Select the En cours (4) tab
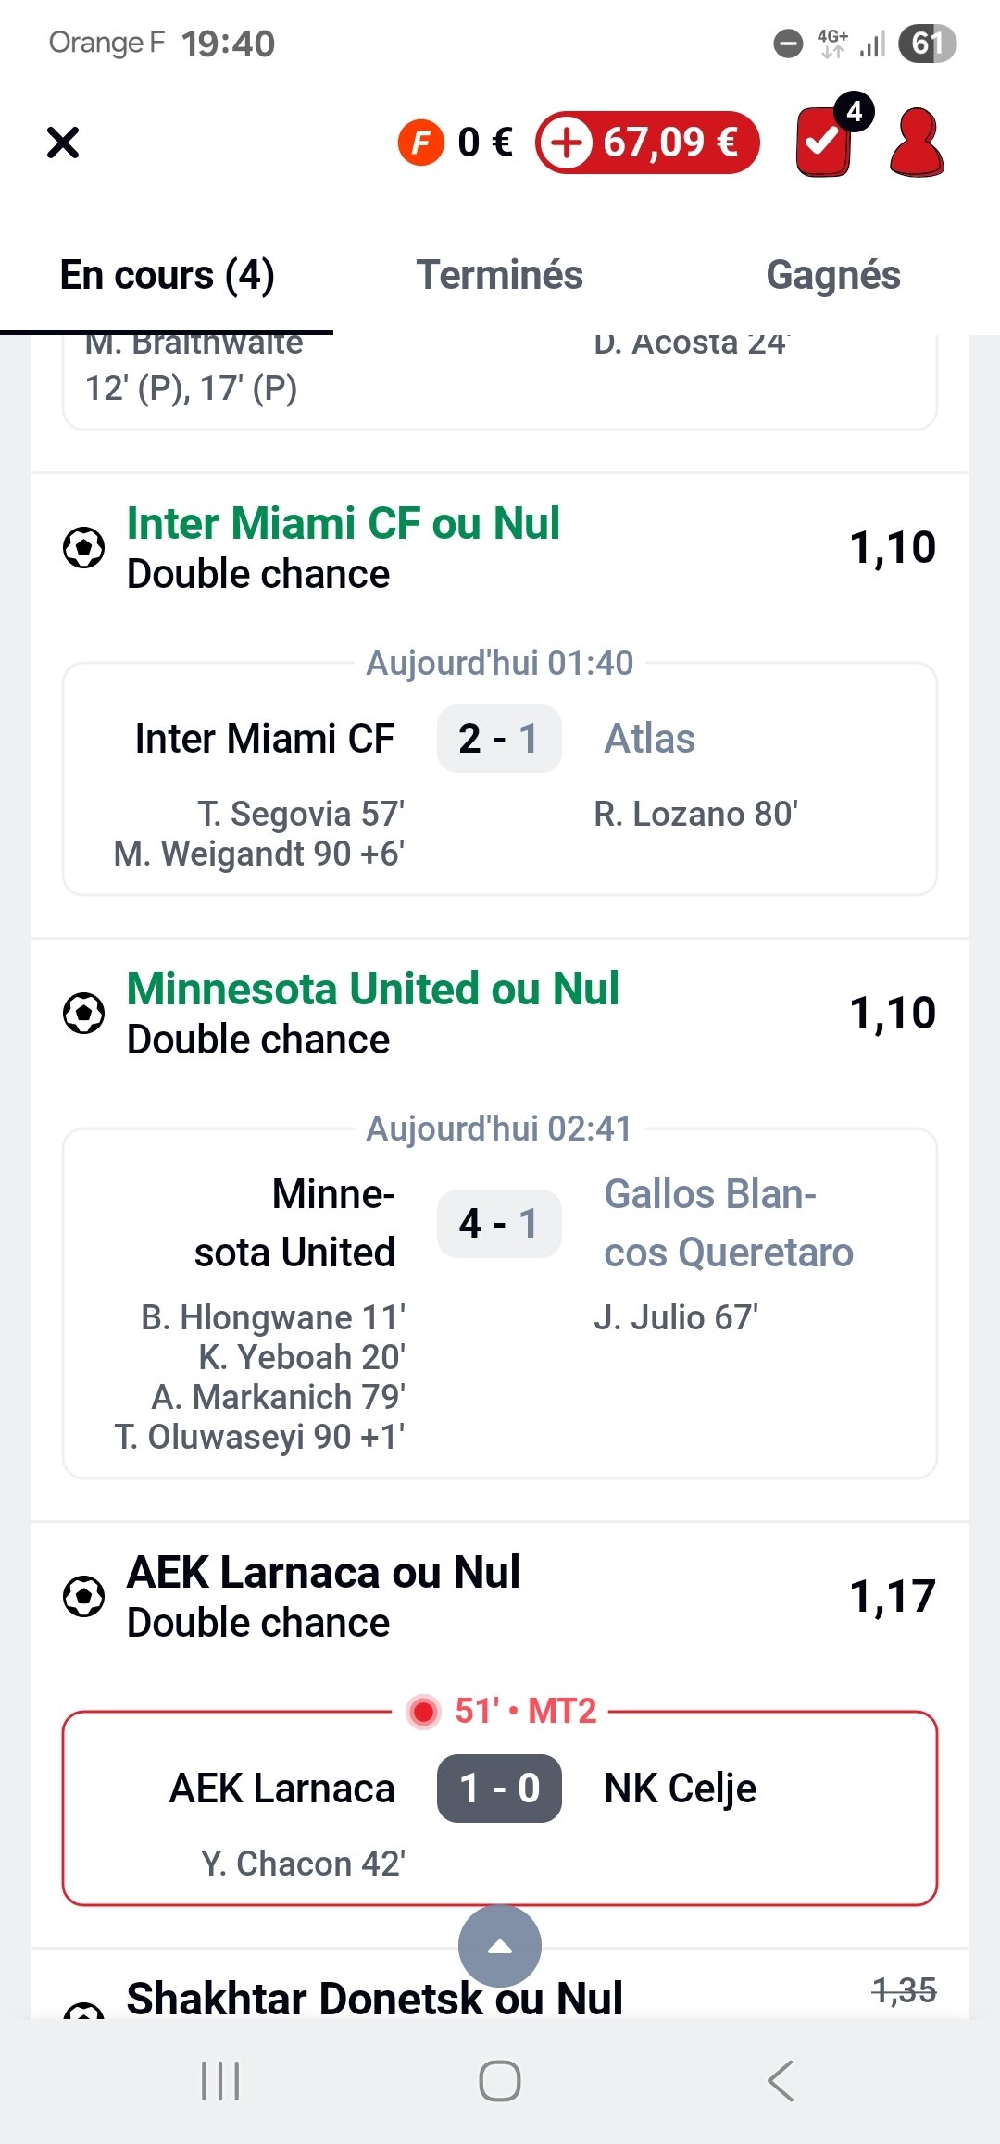Viewport: 1000px width, 2144px height. click(x=167, y=275)
